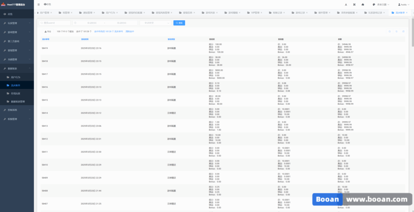Viewport: 414px width, 212px height.
Task: Click the 导出 export button
Action: (48, 31)
